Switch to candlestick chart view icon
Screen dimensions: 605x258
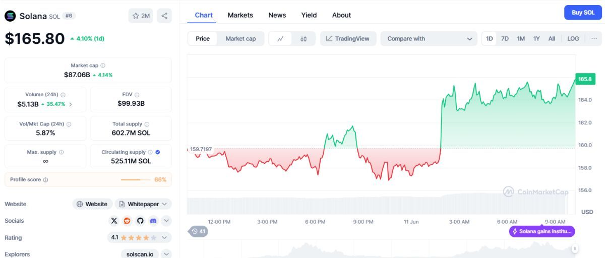304,39
